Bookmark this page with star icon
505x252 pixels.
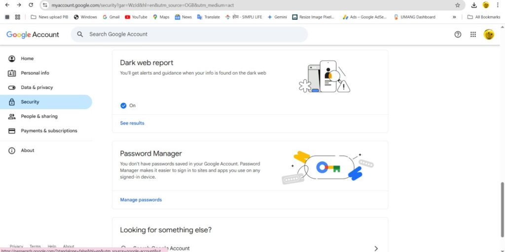pos(458,5)
